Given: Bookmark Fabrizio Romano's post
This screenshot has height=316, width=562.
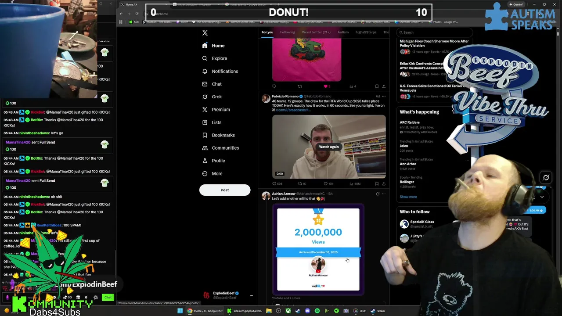Looking at the screenshot, I should tap(377, 184).
